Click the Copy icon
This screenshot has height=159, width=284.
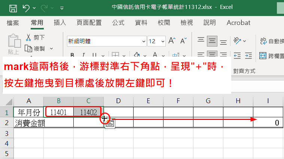pyautogui.click(x=28, y=48)
